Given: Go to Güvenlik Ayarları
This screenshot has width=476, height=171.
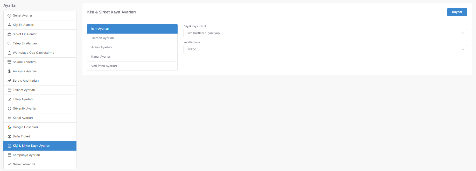Looking at the screenshot, I should click(40, 108).
